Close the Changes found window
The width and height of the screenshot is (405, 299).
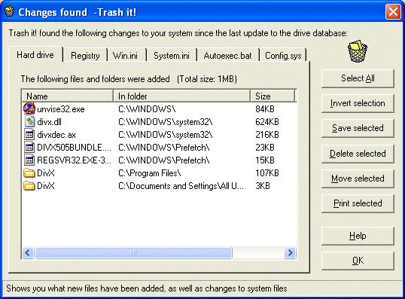pos(393,11)
